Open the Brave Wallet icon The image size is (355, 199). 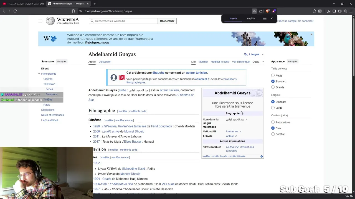click(x=340, y=11)
